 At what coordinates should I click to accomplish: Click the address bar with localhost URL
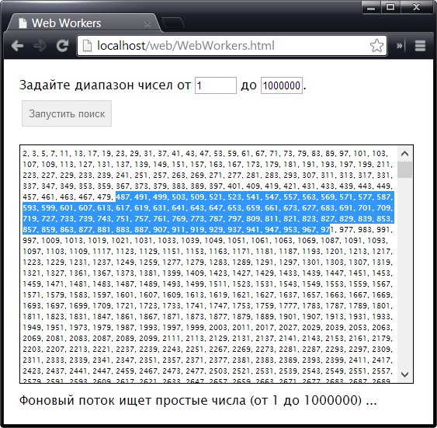tap(232, 46)
